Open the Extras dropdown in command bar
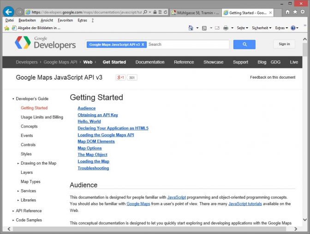This screenshot has width=310, height=234. pyautogui.click(x=281, y=28)
